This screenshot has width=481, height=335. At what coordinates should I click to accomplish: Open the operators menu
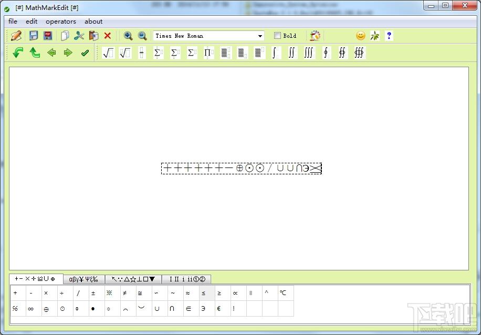(x=61, y=22)
